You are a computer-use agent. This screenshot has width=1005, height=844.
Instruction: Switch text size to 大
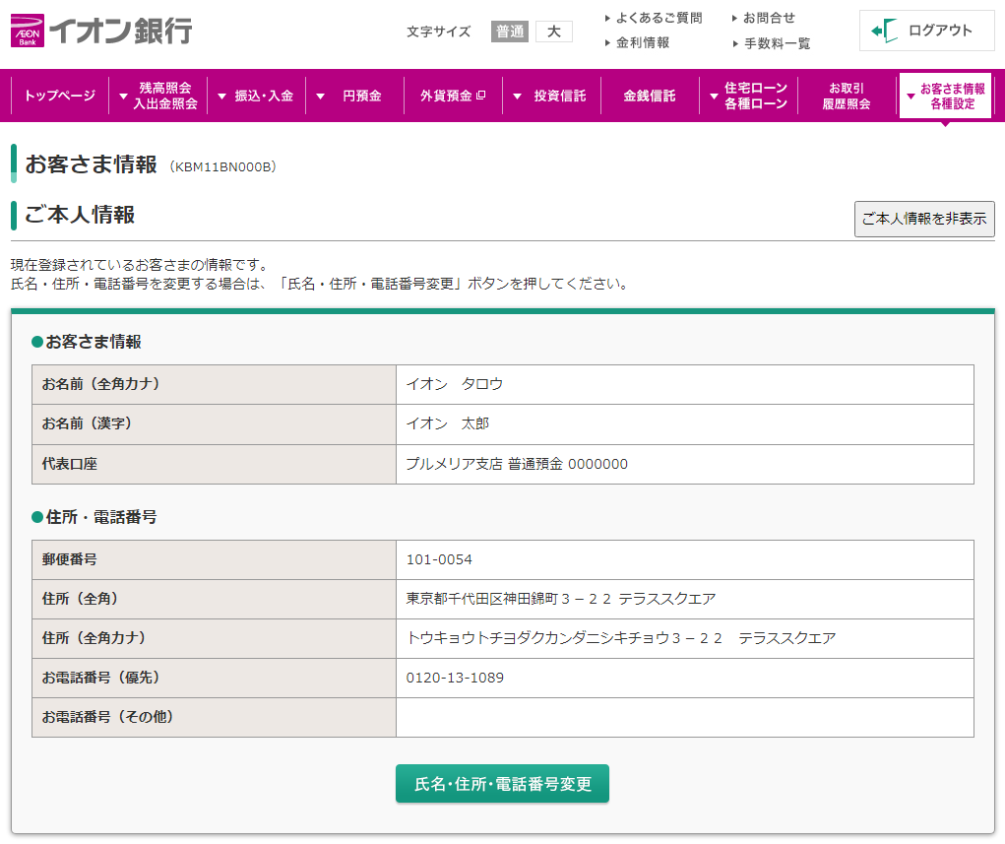coord(554,32)
